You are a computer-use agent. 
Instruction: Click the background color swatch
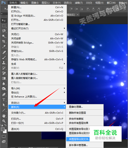(x=6, y=132)
